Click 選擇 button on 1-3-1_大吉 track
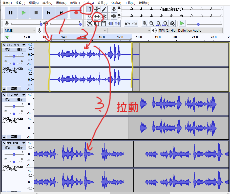230x194 pixels. coord(14,89)
